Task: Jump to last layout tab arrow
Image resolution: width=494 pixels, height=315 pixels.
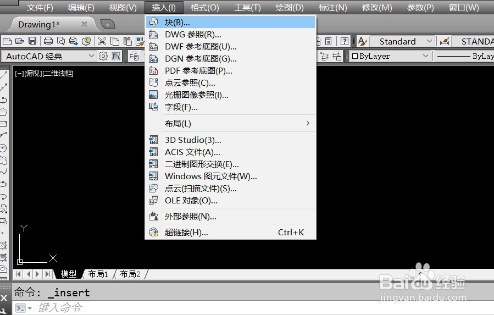Action: 48,274
